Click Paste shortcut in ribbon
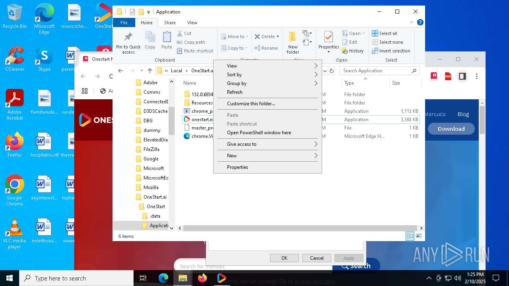 tap(195, 51)
